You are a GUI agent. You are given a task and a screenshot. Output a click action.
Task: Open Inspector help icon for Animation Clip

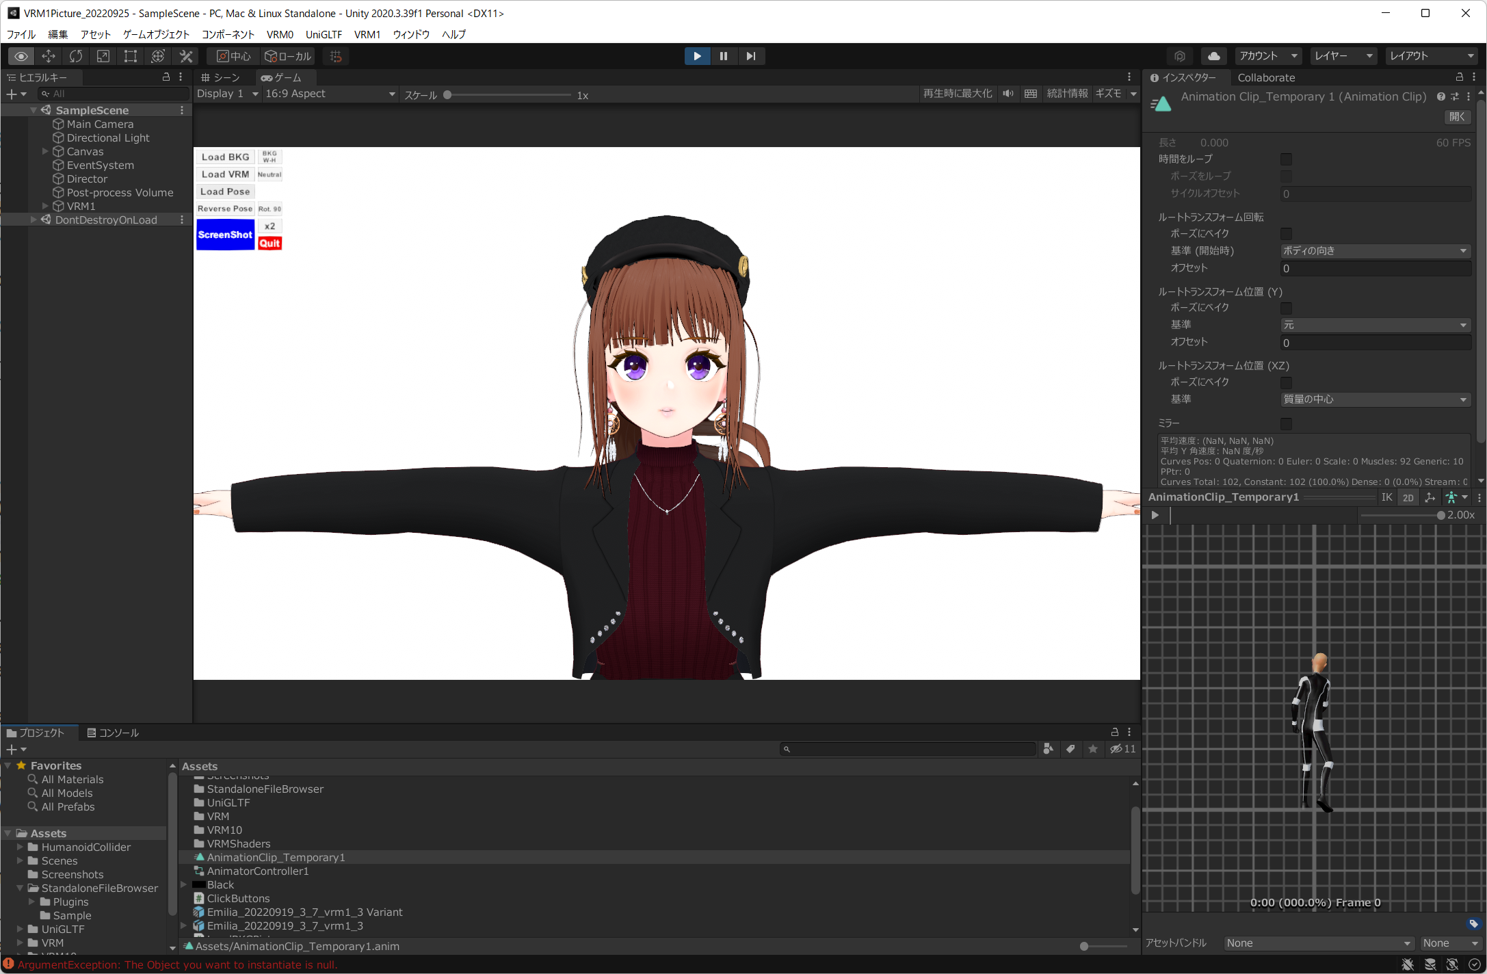[1441, 96]
